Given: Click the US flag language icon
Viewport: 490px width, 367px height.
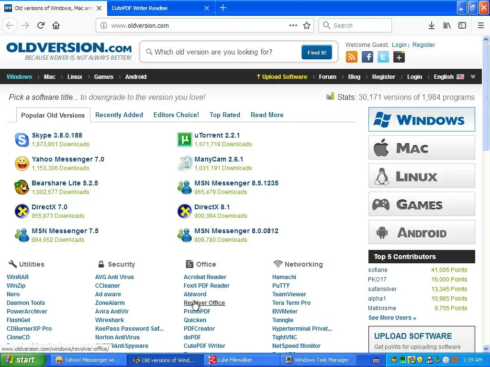Looking at the screenshot, I should coord(460,77).
